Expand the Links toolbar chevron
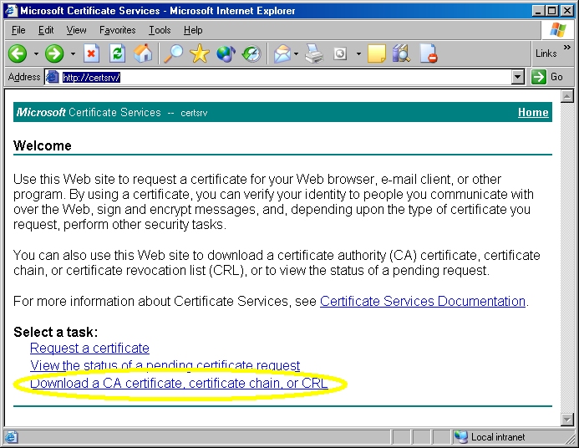The width and height of the screenshot is (579, 448). click(566, 48)
